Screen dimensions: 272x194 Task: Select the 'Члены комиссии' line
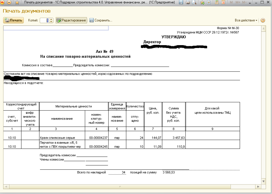pyautogui.click(x=52, y=160)
